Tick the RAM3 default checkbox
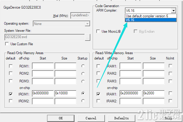Screen dimensions: 183x122 (x=98, y=81)
